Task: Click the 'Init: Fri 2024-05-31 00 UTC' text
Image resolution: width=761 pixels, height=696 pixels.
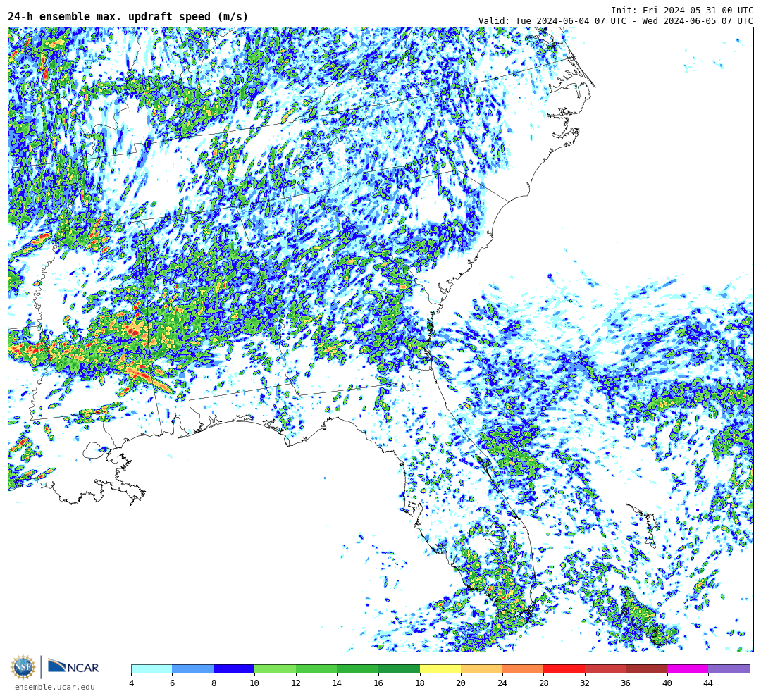Action: point(682,10)
